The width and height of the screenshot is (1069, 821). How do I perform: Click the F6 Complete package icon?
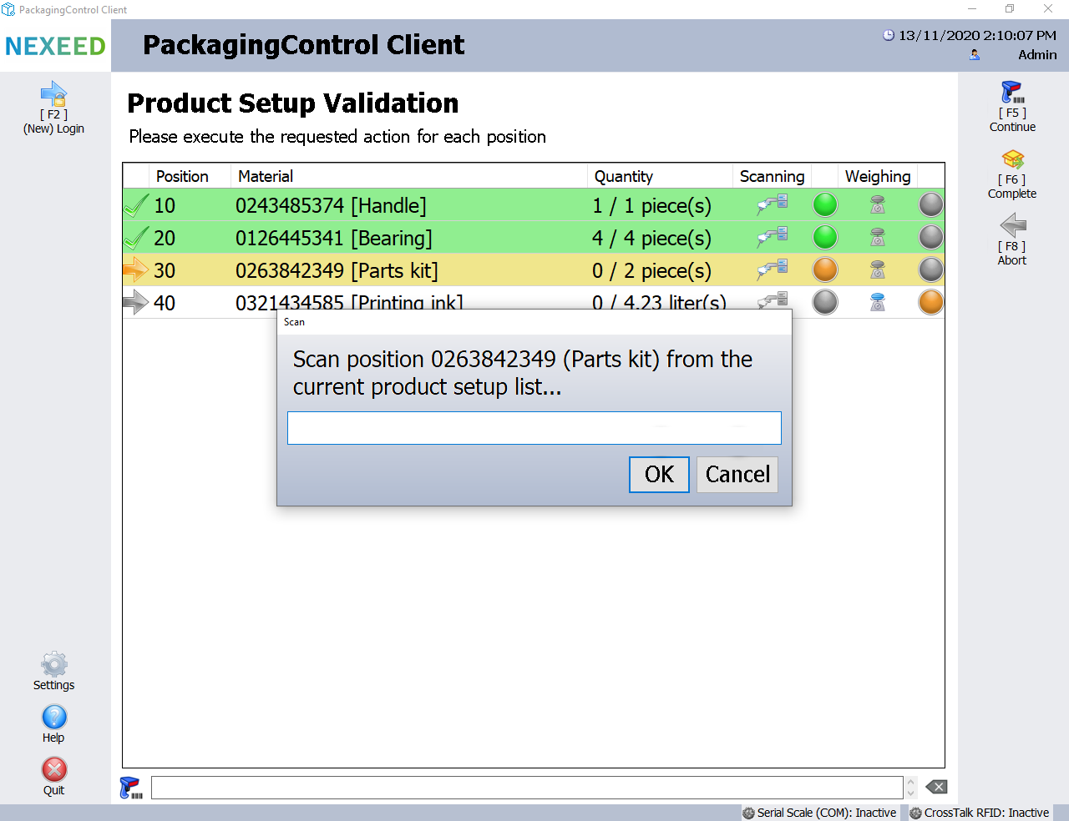(1012, 159)
